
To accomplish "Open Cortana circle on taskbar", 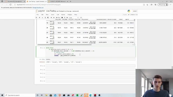I will click(37, 95).
